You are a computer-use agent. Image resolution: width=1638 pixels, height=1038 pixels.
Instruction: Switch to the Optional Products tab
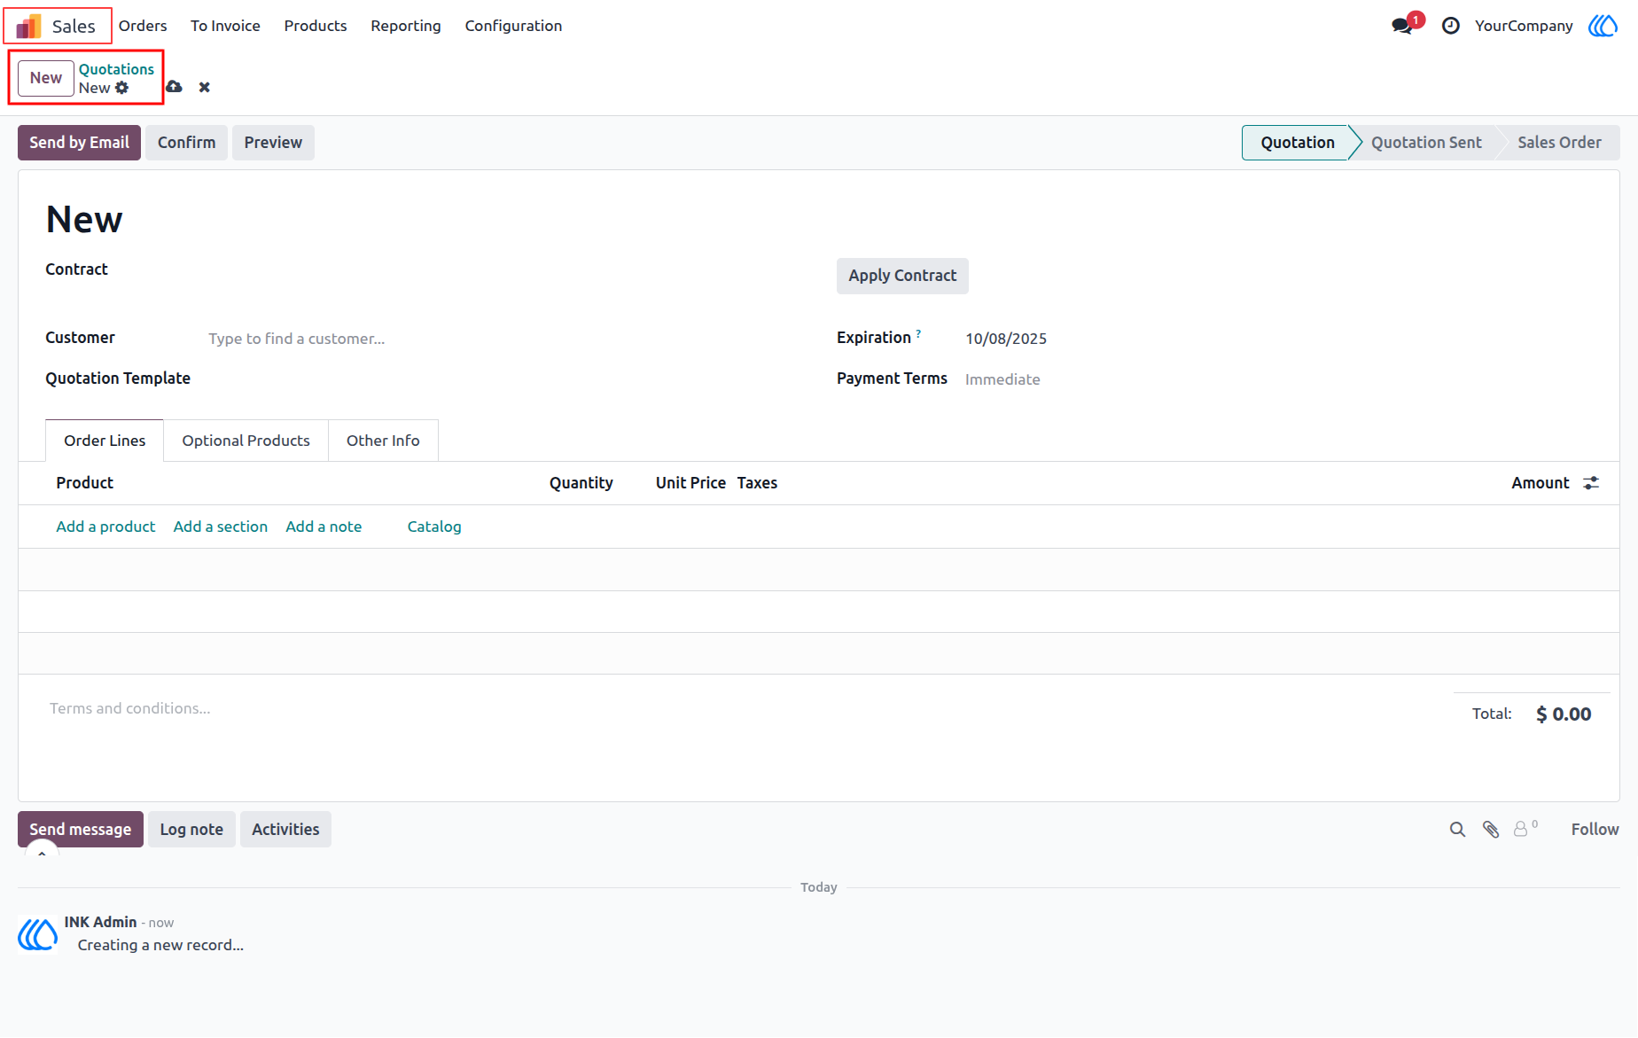click(246, 441)
